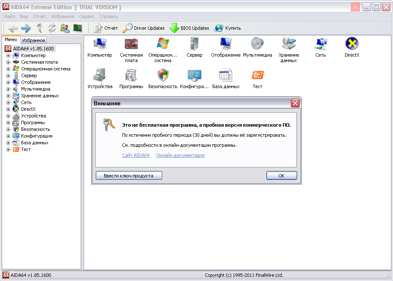The image size is (393, 281).
Task: Open the База данных icon in main pane
Action: click(x=226, y=79)
